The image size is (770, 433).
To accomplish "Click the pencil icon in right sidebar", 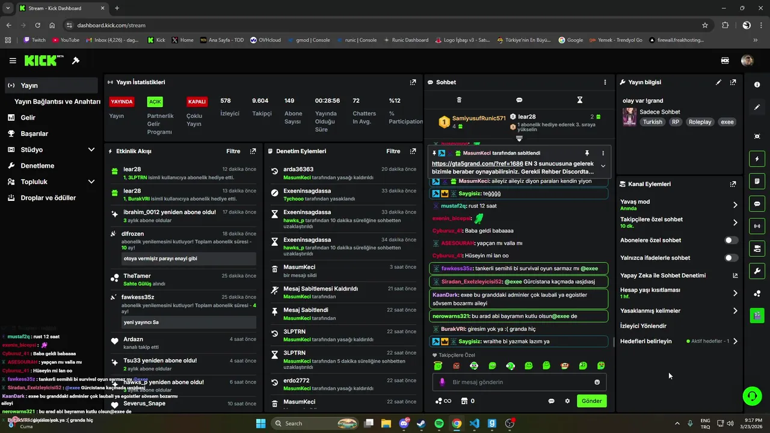I will point(757,107).
